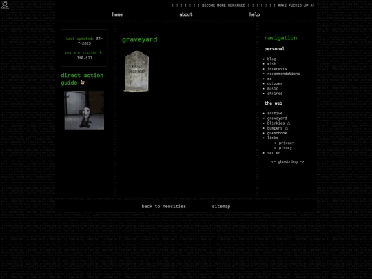This screenshot has width=372, height=279.
Task: Click the scrolling marquee banner text
Action: [x=242, y=6]
